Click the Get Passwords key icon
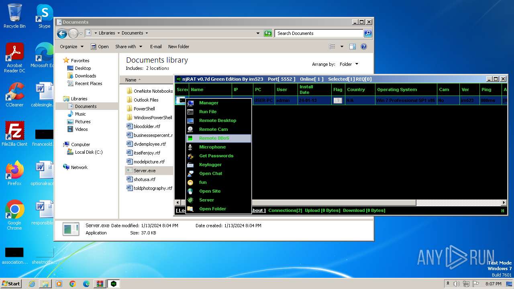Screen dimensions: 514x289 click(x=190, y=156)
